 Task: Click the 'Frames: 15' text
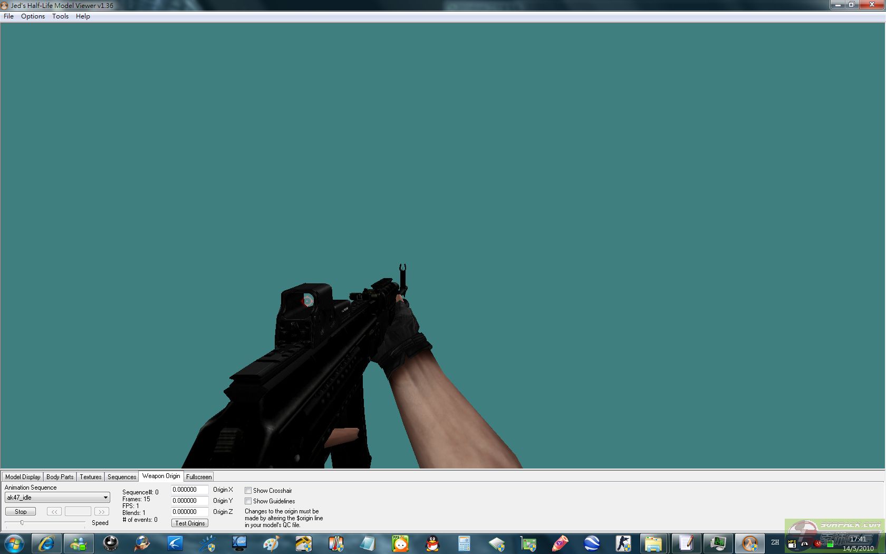(x=136, y=499)
